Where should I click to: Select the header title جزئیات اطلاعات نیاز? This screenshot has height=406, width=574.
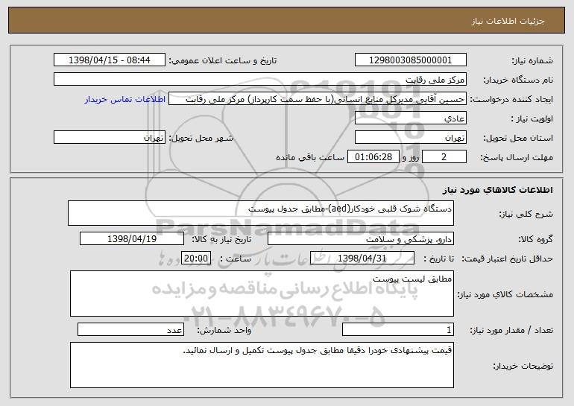coord(508,21)
